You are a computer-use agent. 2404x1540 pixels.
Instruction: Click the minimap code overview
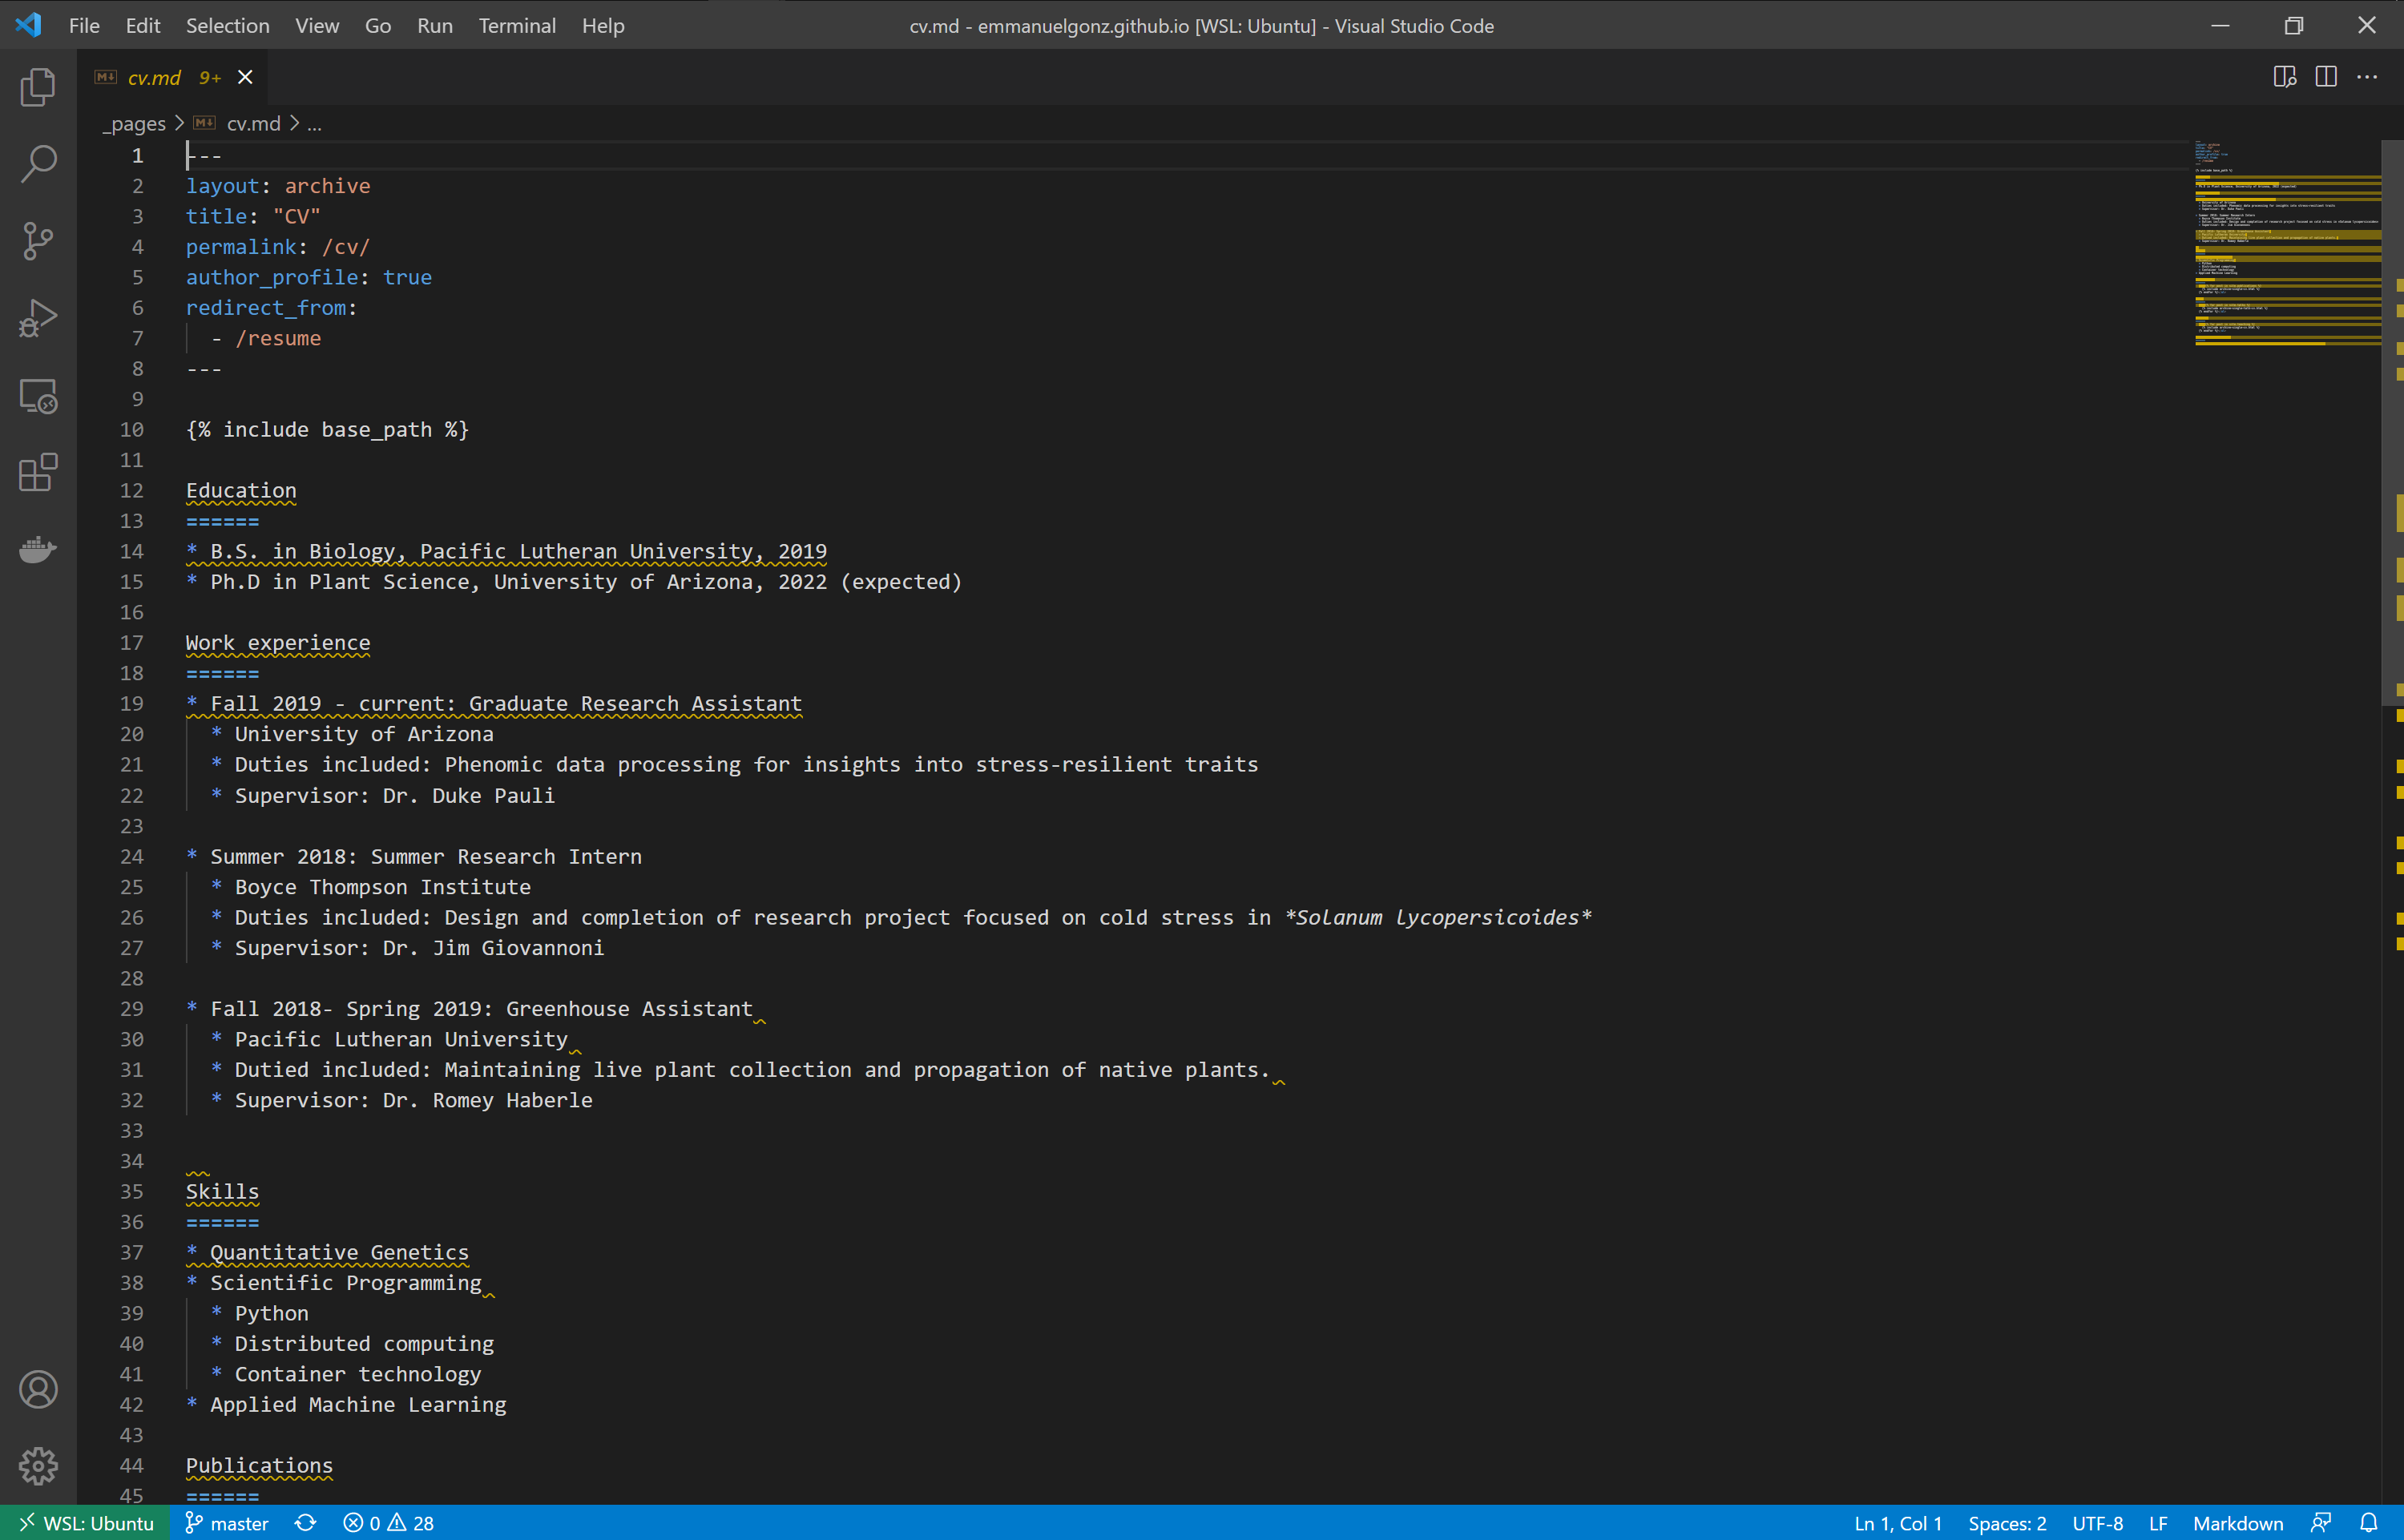2286,245
